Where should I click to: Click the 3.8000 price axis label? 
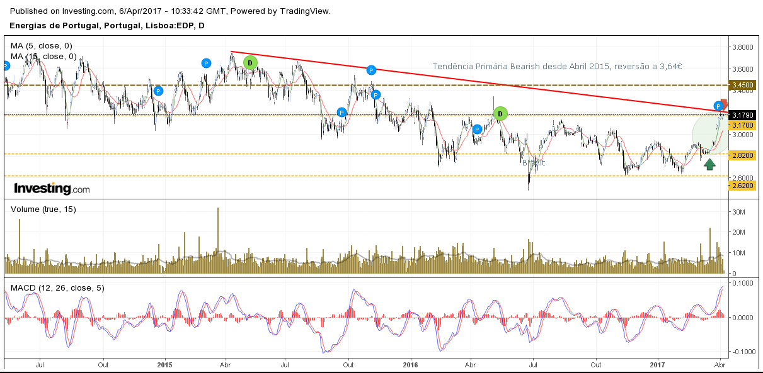[x=743, y=47]
